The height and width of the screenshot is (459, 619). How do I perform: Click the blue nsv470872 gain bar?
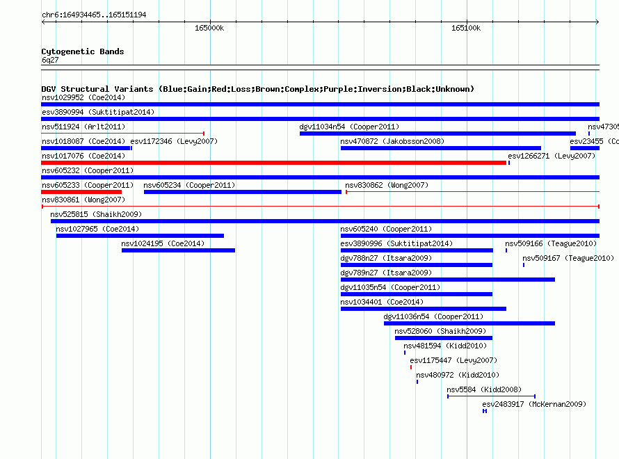coord(441,148)
